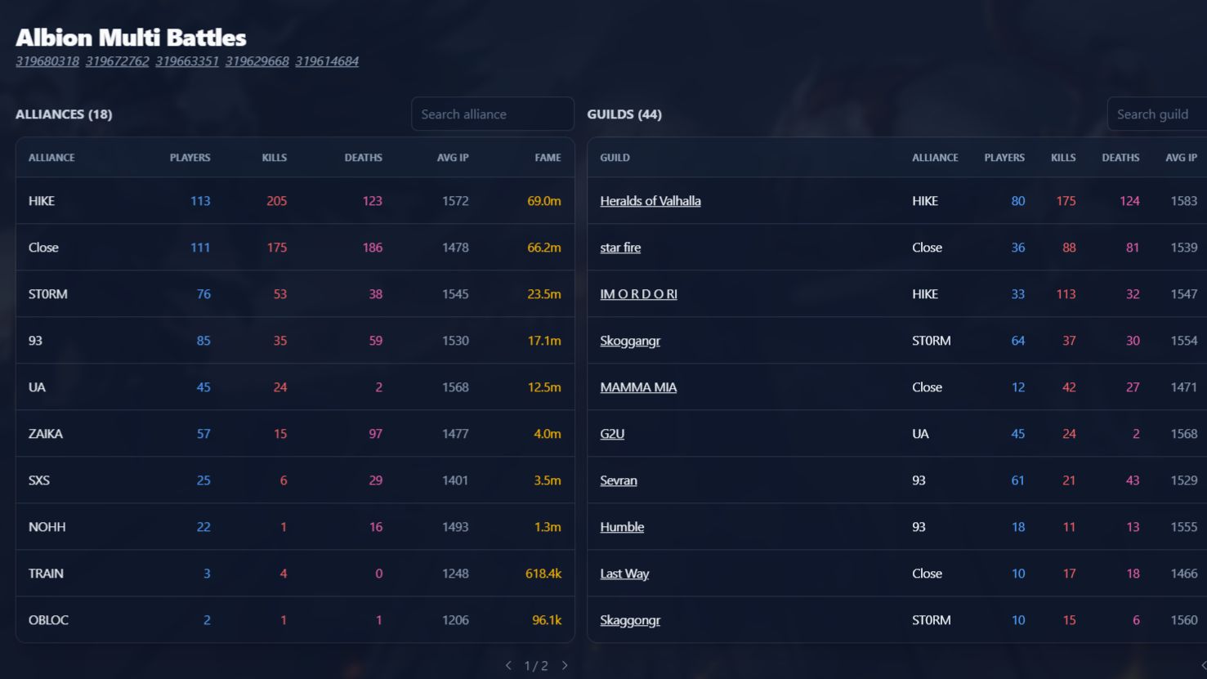Open Skoggangr guild link
The image size is (1207, 679).
pyautogui.click(x=630, y=341)
